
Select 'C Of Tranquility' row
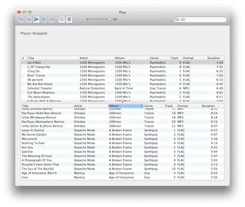(122, 67)
